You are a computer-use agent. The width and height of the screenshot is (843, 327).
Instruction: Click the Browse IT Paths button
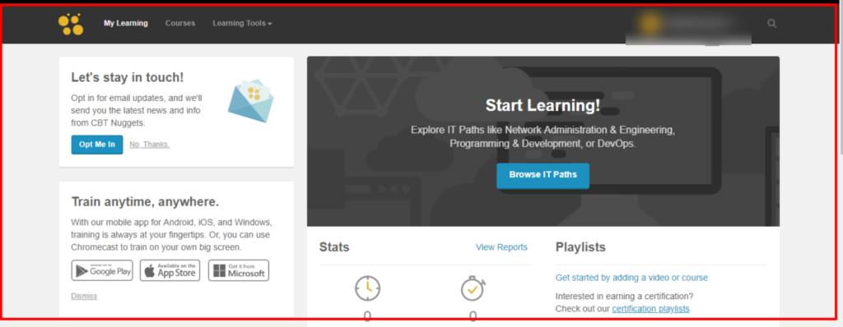(x=543, y=176)
